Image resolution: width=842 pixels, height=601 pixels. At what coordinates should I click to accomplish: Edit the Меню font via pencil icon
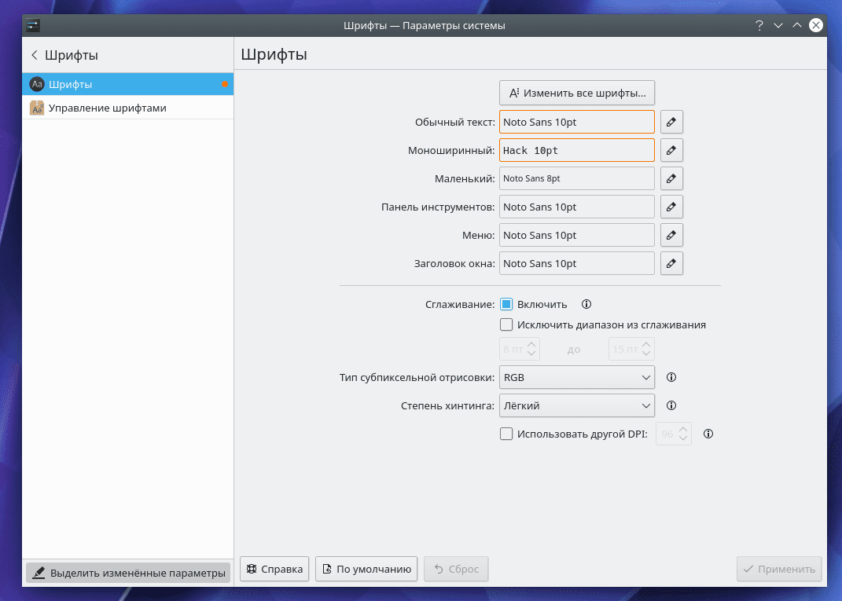point(671,235)
